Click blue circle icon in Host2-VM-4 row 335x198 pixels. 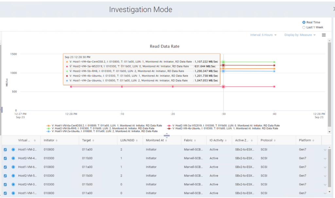(x=13, y=158)
